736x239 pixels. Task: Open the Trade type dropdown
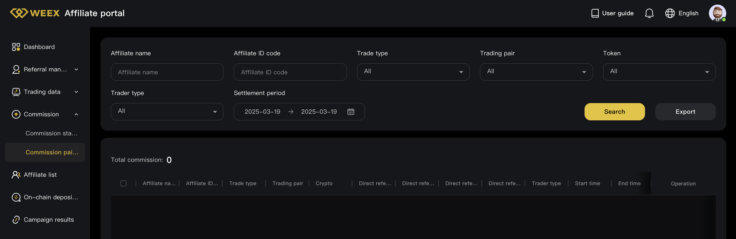coord(413,72)
